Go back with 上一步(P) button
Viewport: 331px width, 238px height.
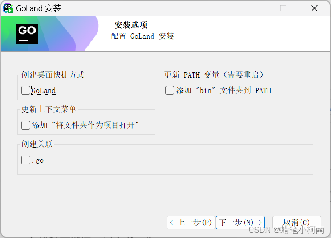(x=191, y=223)
